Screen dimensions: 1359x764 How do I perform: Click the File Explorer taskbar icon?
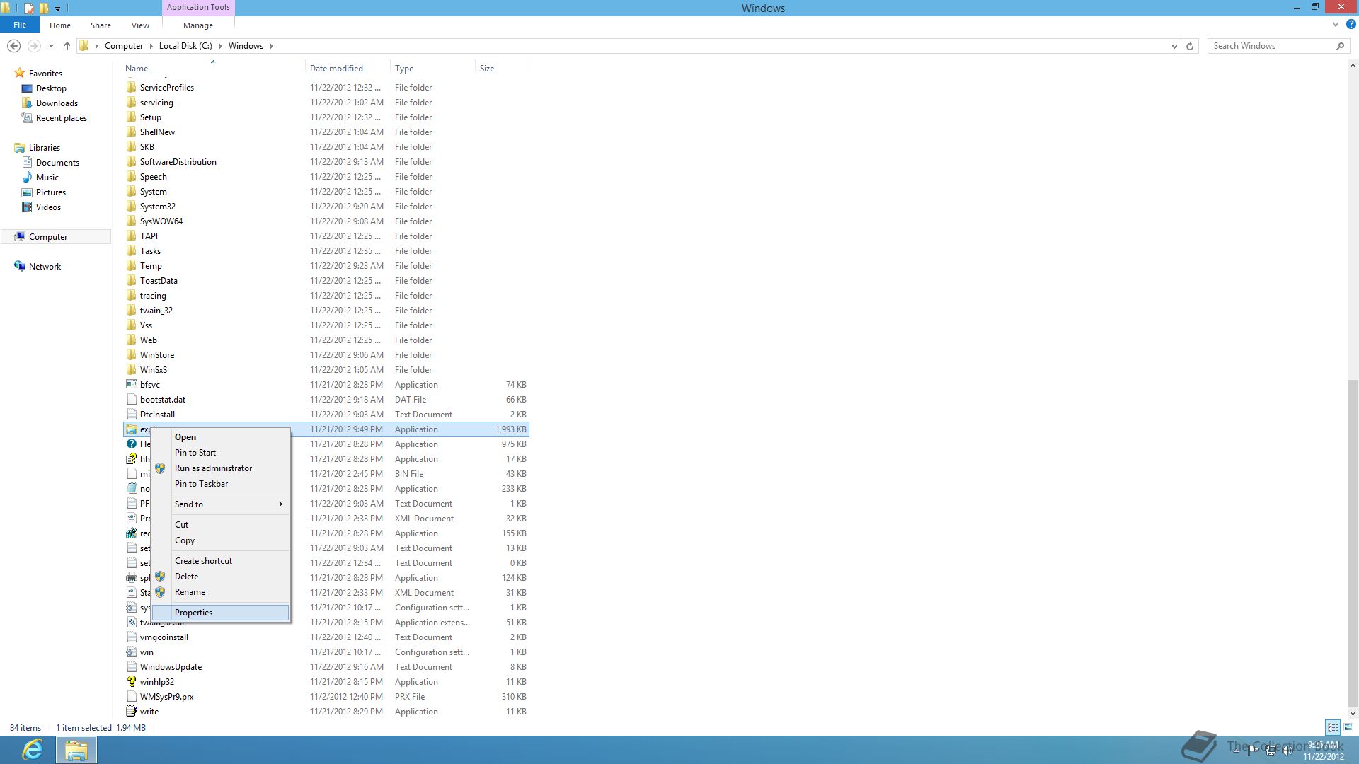76,749
